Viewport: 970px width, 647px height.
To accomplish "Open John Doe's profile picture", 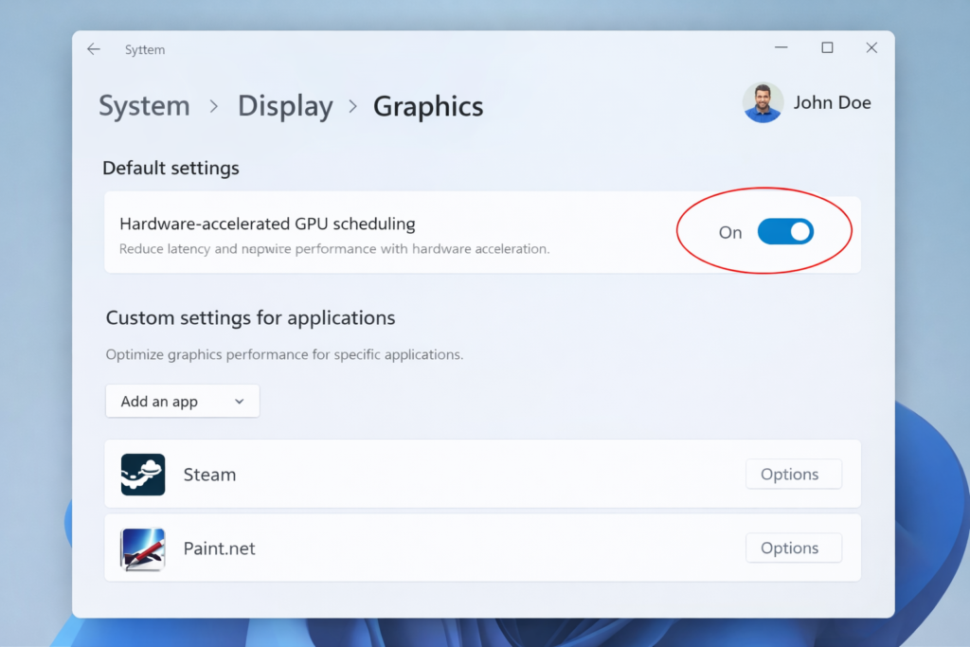I will pos(763,101).
